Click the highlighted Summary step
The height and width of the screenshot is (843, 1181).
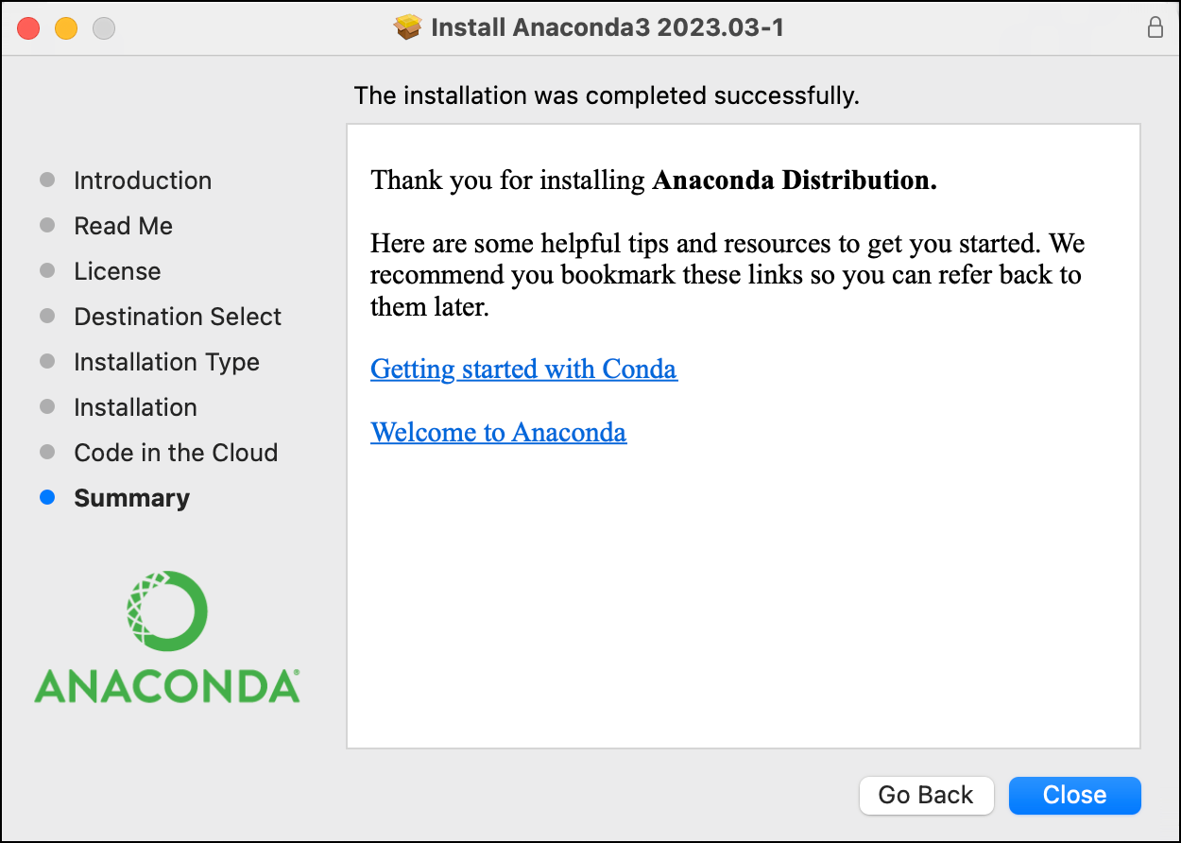[131, 498]
